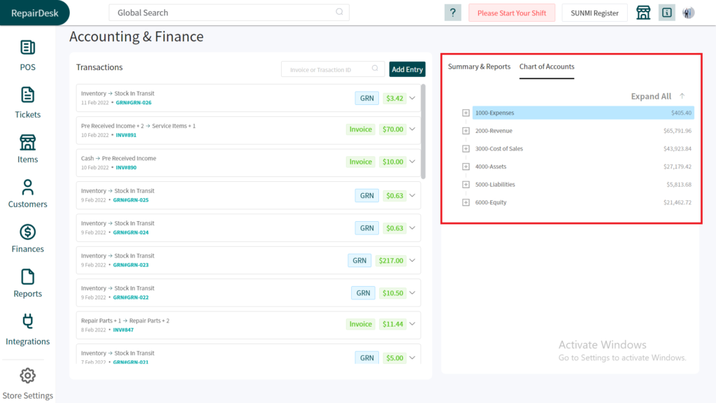Viewport: 716px width, 403px height.
Task: Open the INV#847 invoice link
Action: tap(123, 330)
